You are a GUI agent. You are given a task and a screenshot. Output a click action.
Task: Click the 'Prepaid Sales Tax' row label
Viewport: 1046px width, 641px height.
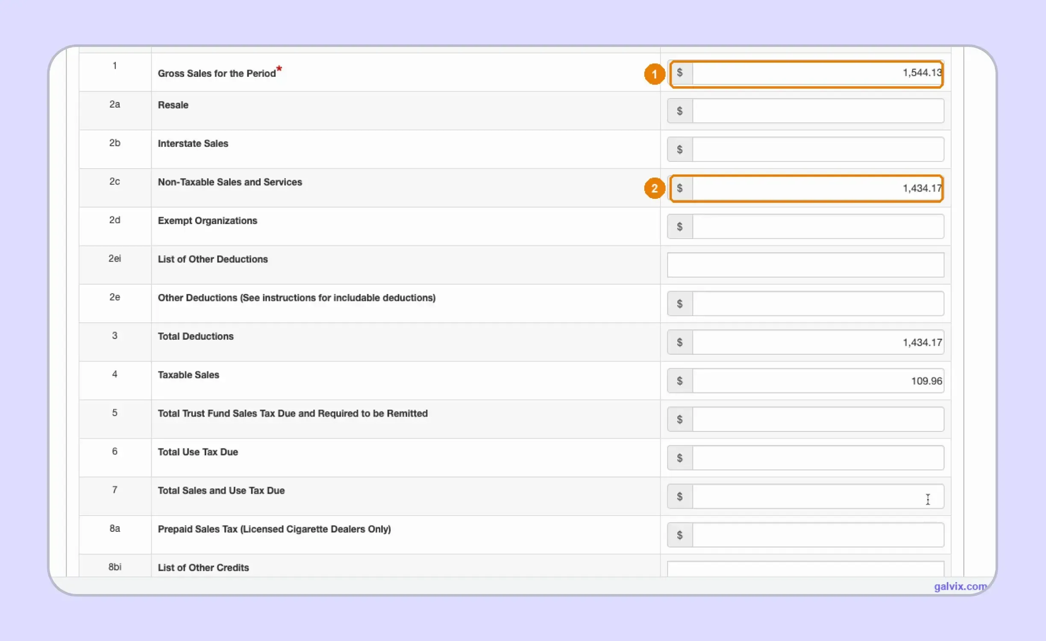click(x=274, y=529)
